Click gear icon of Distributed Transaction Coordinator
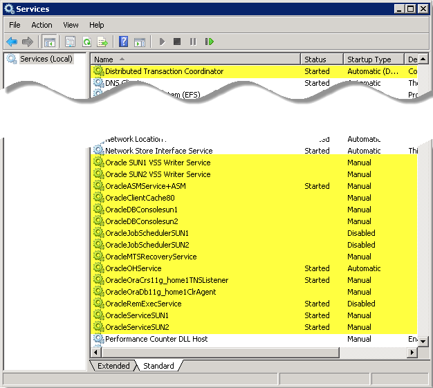The width and height of the screenshot is (433, 388). pyautogui.click(x=98, y=71)
